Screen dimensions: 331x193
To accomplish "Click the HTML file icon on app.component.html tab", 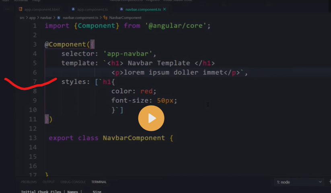I will [21, 9].
